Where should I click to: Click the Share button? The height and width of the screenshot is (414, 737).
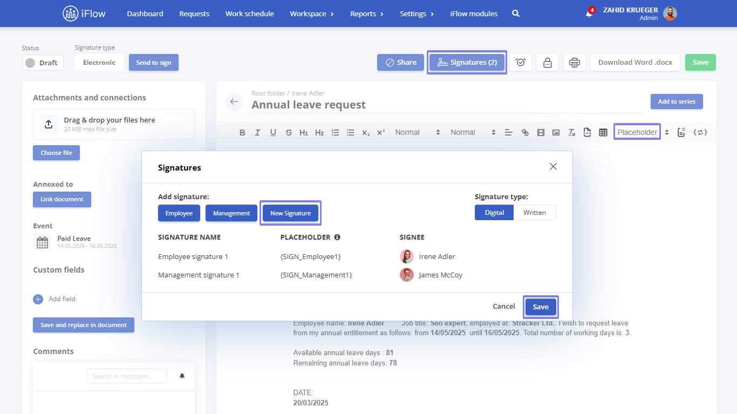401,62
